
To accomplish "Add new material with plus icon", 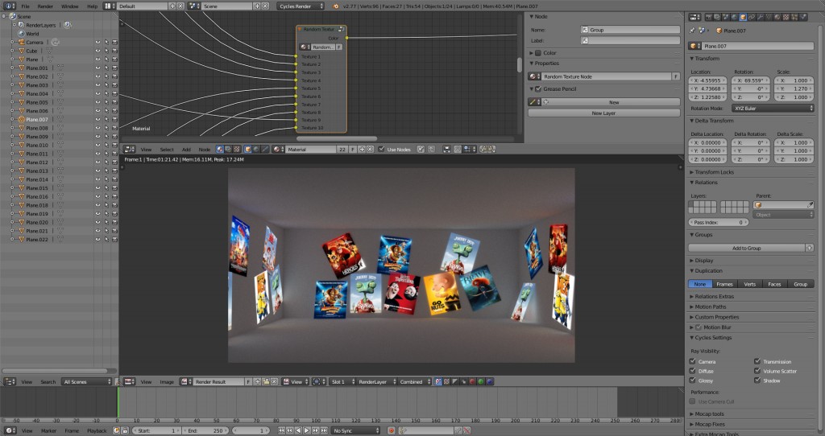I will click(x=362, y=149).
